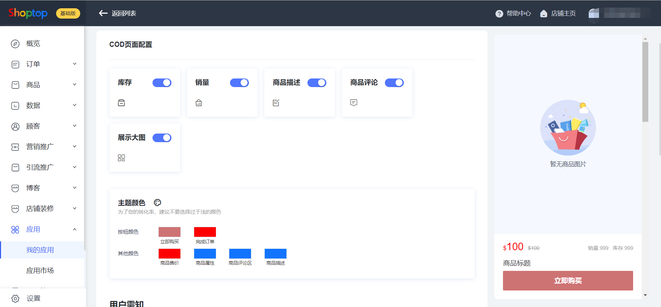Click the 展示大图 grid icon
Image resolution: width=661 pixels, height=307 pixels.
(121, 158)
